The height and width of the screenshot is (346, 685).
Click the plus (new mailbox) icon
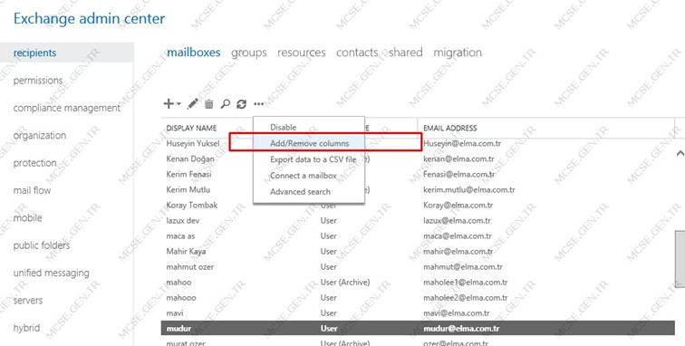169,103
